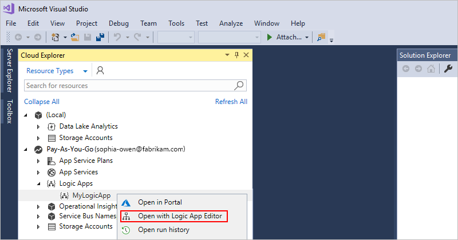Expand the Operational Insights node
458x240 pixels.
tap(38, 207)
